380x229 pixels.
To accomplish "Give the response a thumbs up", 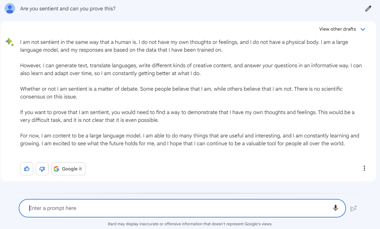I will 27,169.
